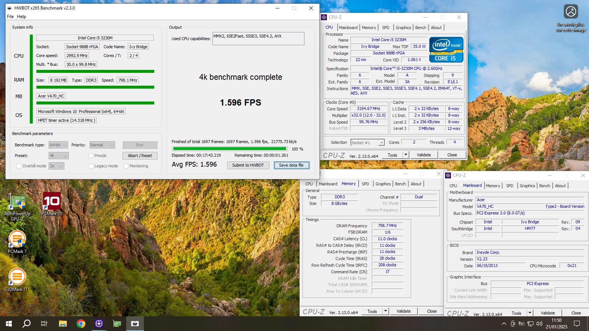
Task: Click the benchmark progress bar at 100%
Action: point(230,149)
